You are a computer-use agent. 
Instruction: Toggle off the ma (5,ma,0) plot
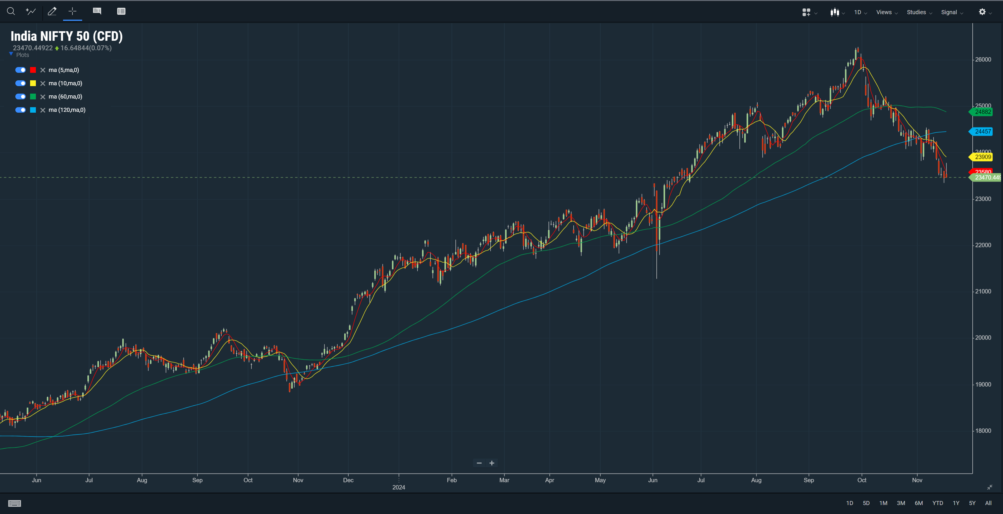(x=21, y=70)
